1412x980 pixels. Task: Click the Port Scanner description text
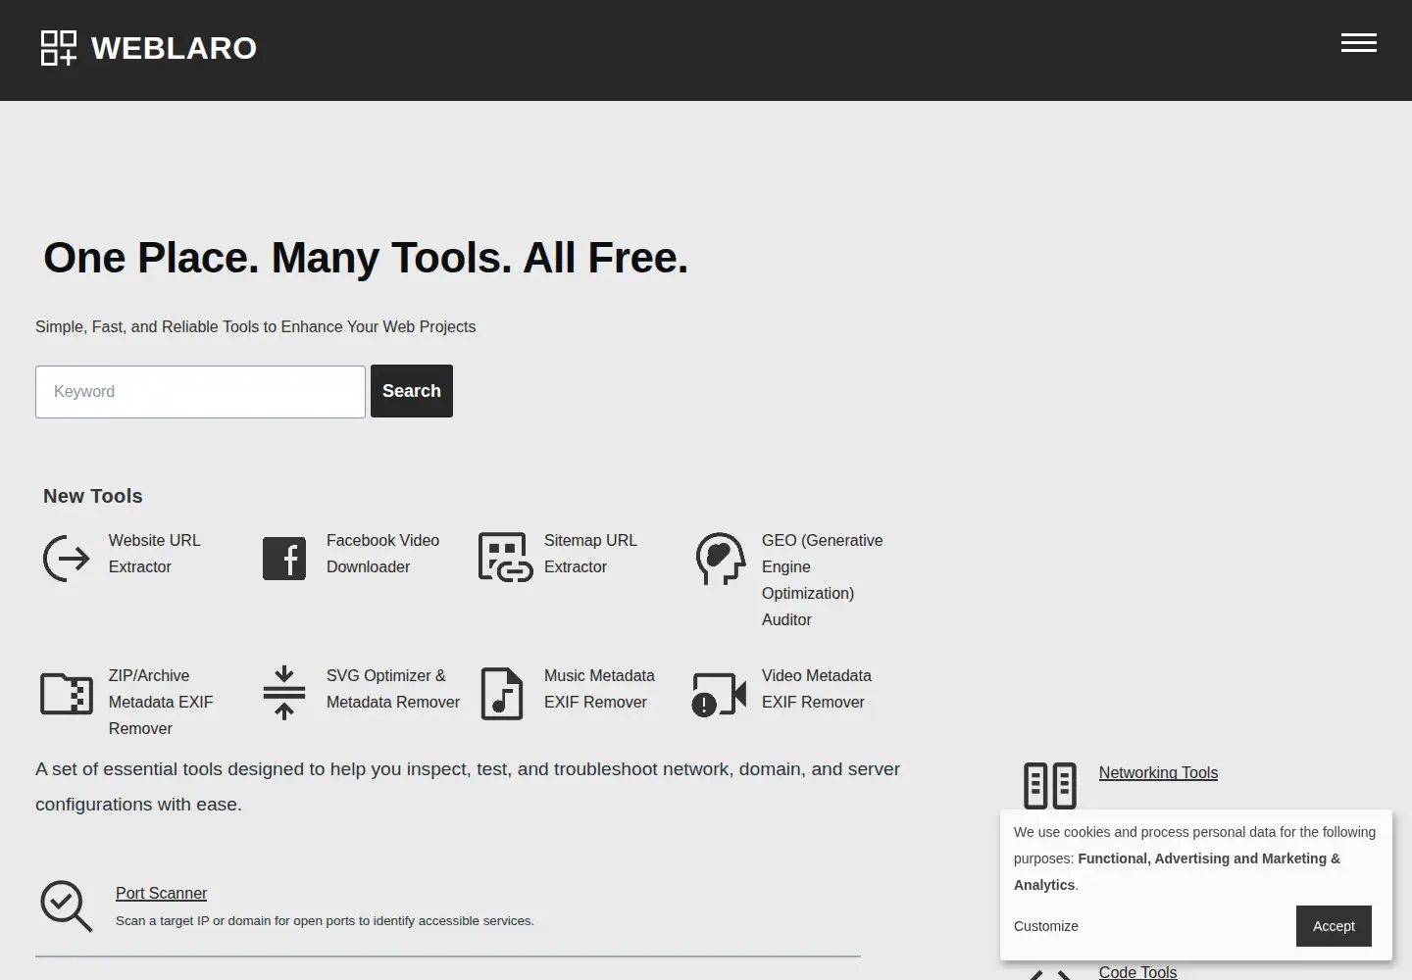pyautogui.click(x=325, y=921)
